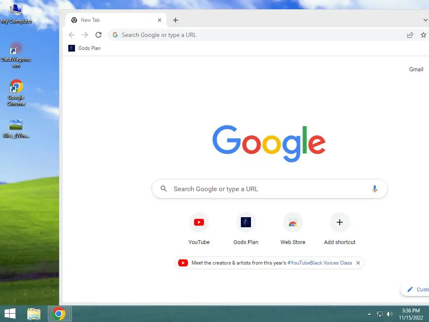
Task: Focus the address bar URL field
Action: 257,35
